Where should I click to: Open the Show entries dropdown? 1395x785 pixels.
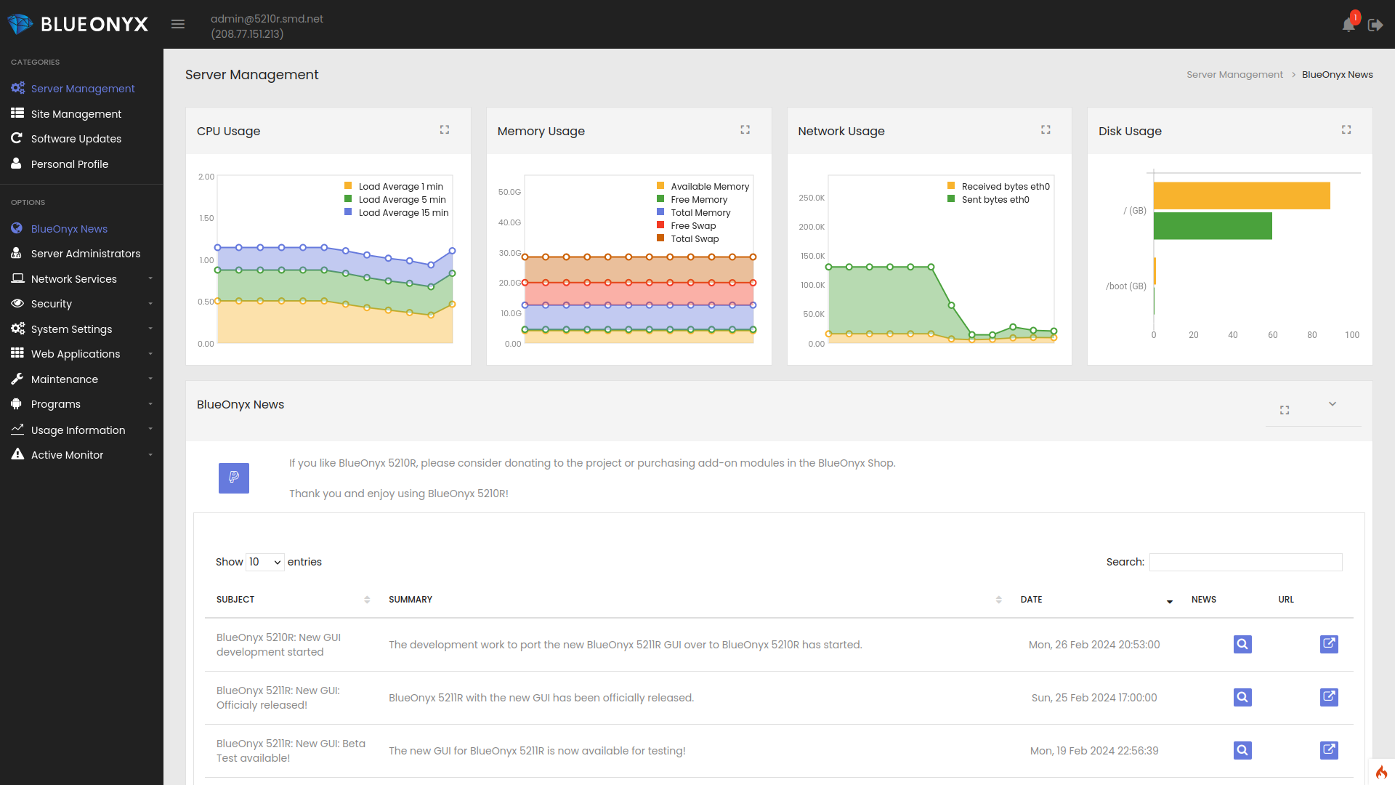(x=265, y=562)
